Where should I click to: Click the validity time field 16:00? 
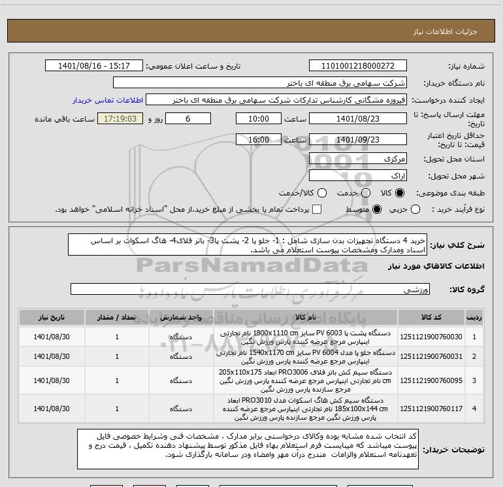click(259, 139)
